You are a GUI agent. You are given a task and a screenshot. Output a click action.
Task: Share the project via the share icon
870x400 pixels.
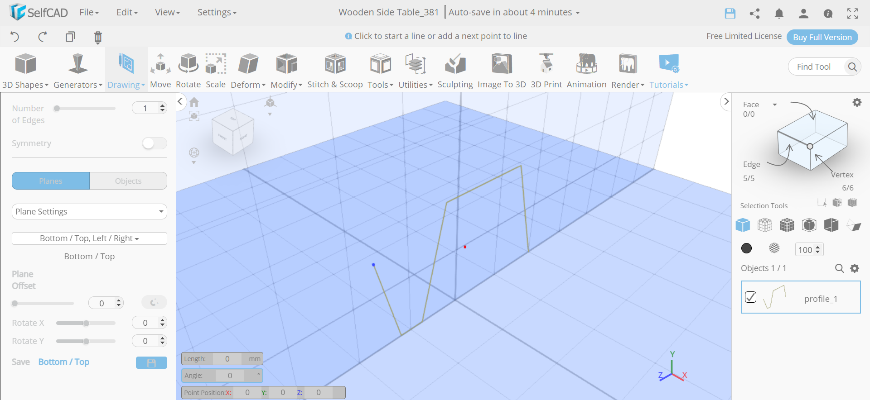[754, 14]
